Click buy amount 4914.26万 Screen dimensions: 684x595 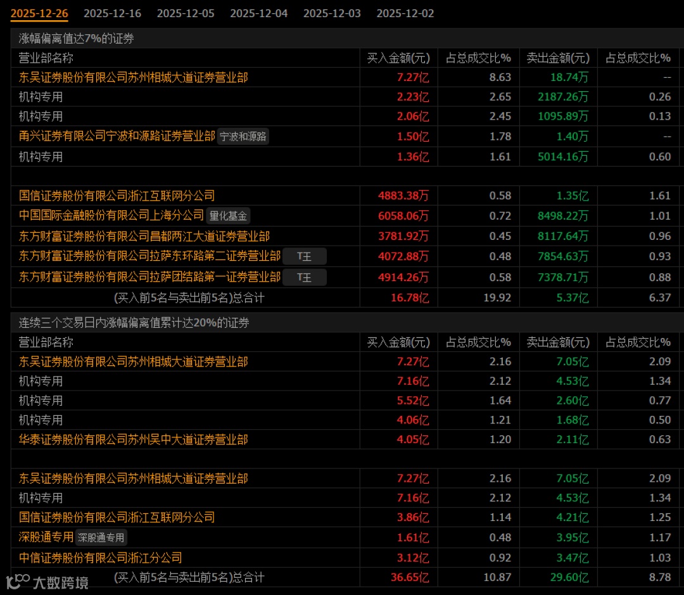pos(403,277)
